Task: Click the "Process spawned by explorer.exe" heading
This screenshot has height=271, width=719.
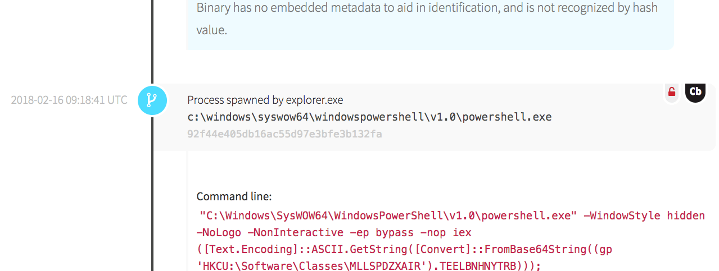Action: [265, 100]
